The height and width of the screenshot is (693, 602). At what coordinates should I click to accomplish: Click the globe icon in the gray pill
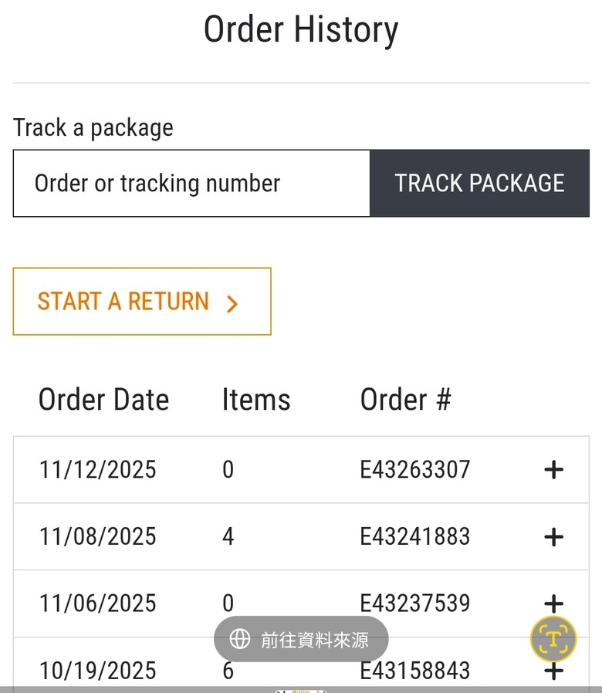(240, 639)
